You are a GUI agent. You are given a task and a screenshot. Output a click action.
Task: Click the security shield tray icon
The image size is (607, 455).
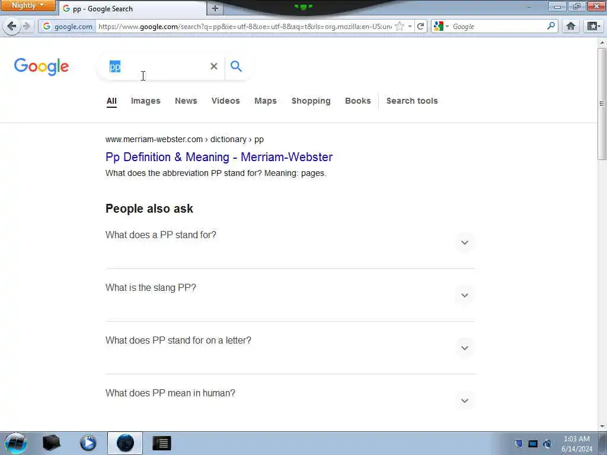[519, 443]
